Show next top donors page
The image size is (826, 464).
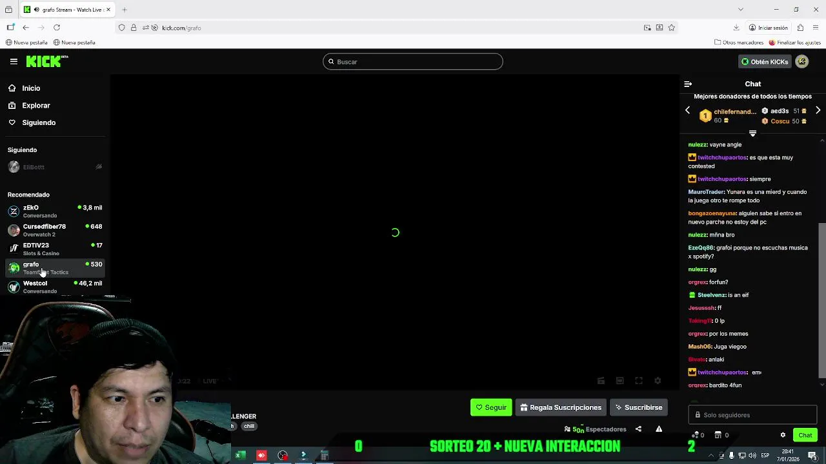(818, 111)
